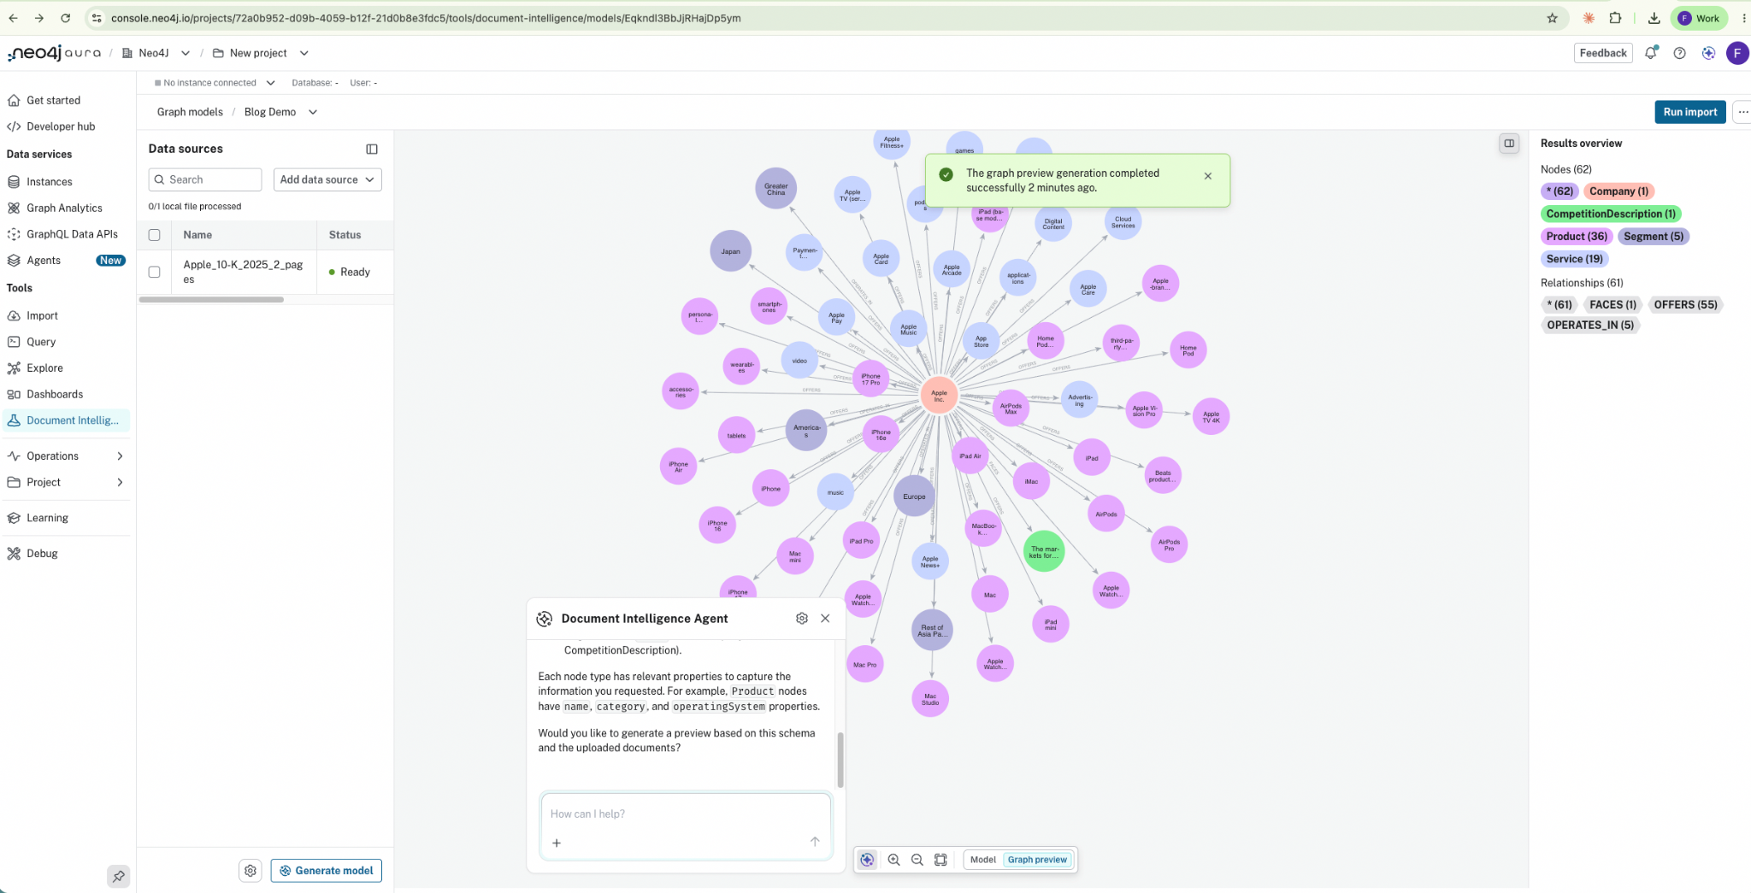Collapse the Data sources panel

click(x=372, y=149)
